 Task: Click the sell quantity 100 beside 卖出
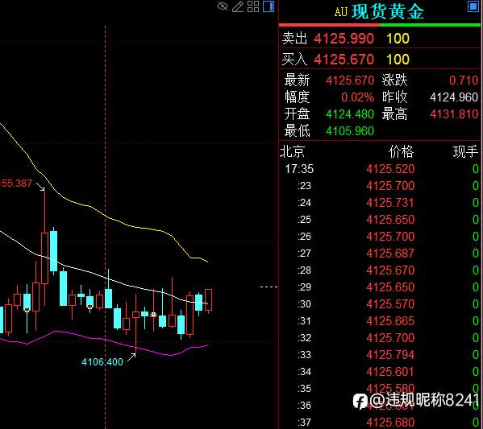coord(398,39)
